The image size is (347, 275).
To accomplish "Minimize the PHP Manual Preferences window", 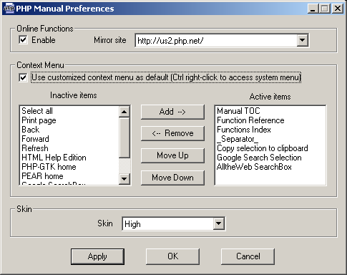I will pyautogui.click(x=313, y=9).
